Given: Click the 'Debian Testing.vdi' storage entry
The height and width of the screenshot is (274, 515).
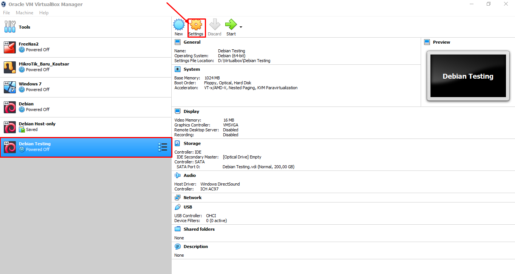Looking at the screenshot, I should point(258,167).
